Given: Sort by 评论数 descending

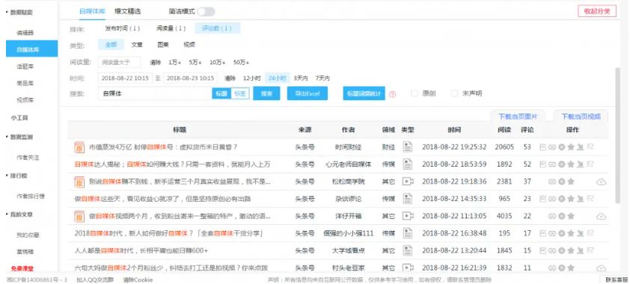Looking at the screenshot, I should (218, 28).
